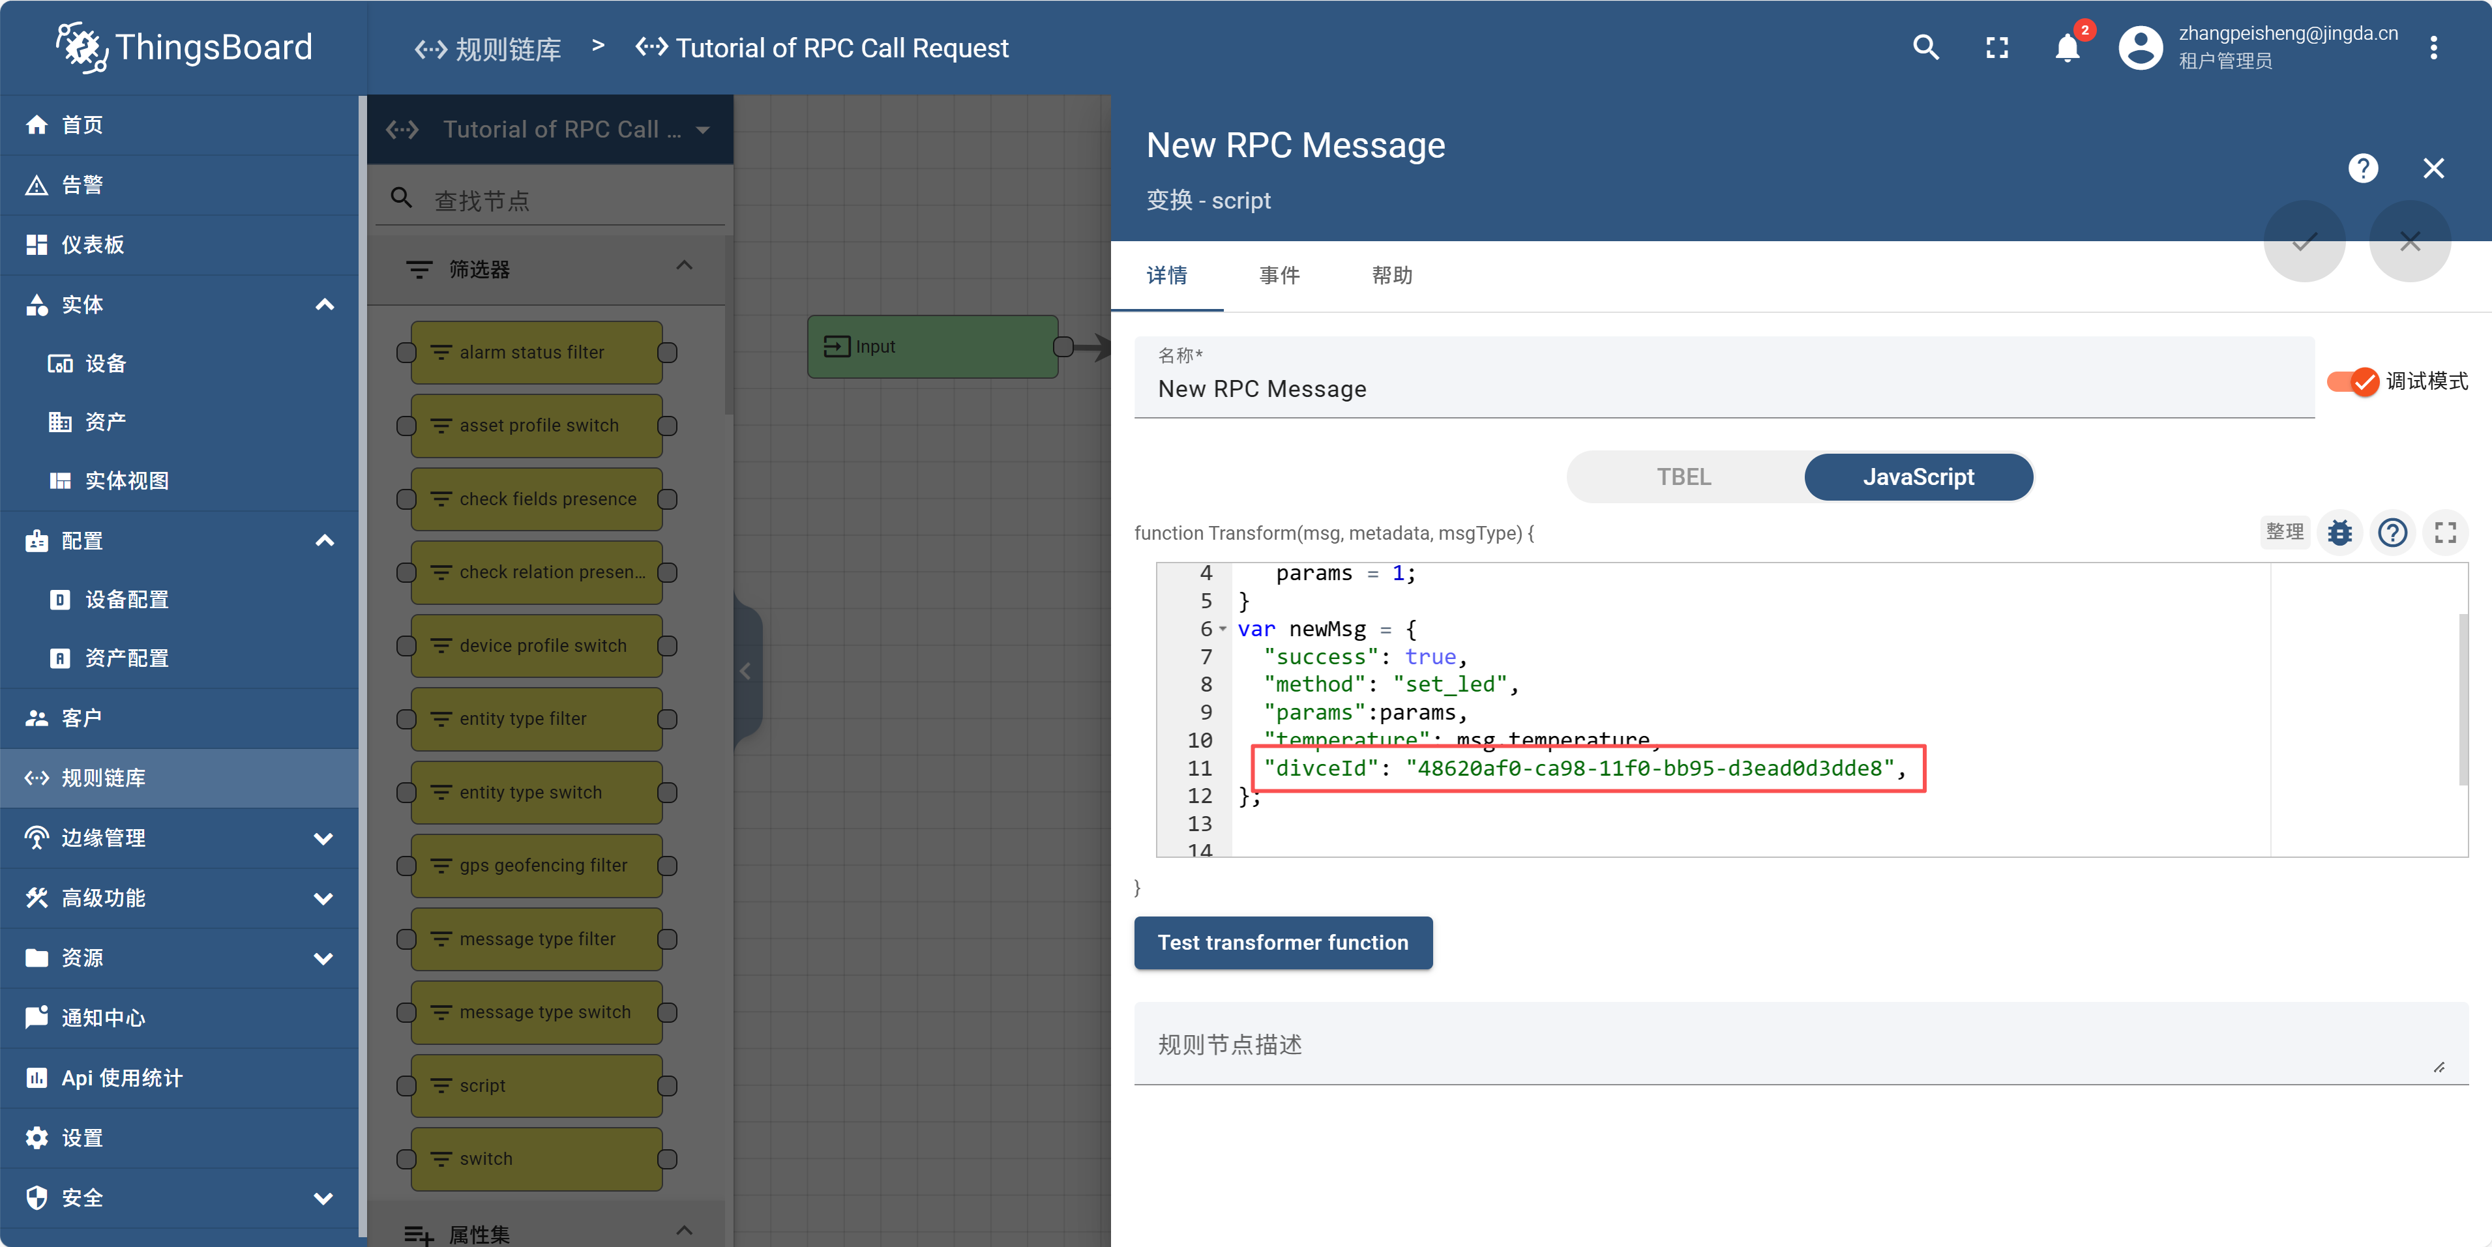Click Test transformer function button

1282,943
